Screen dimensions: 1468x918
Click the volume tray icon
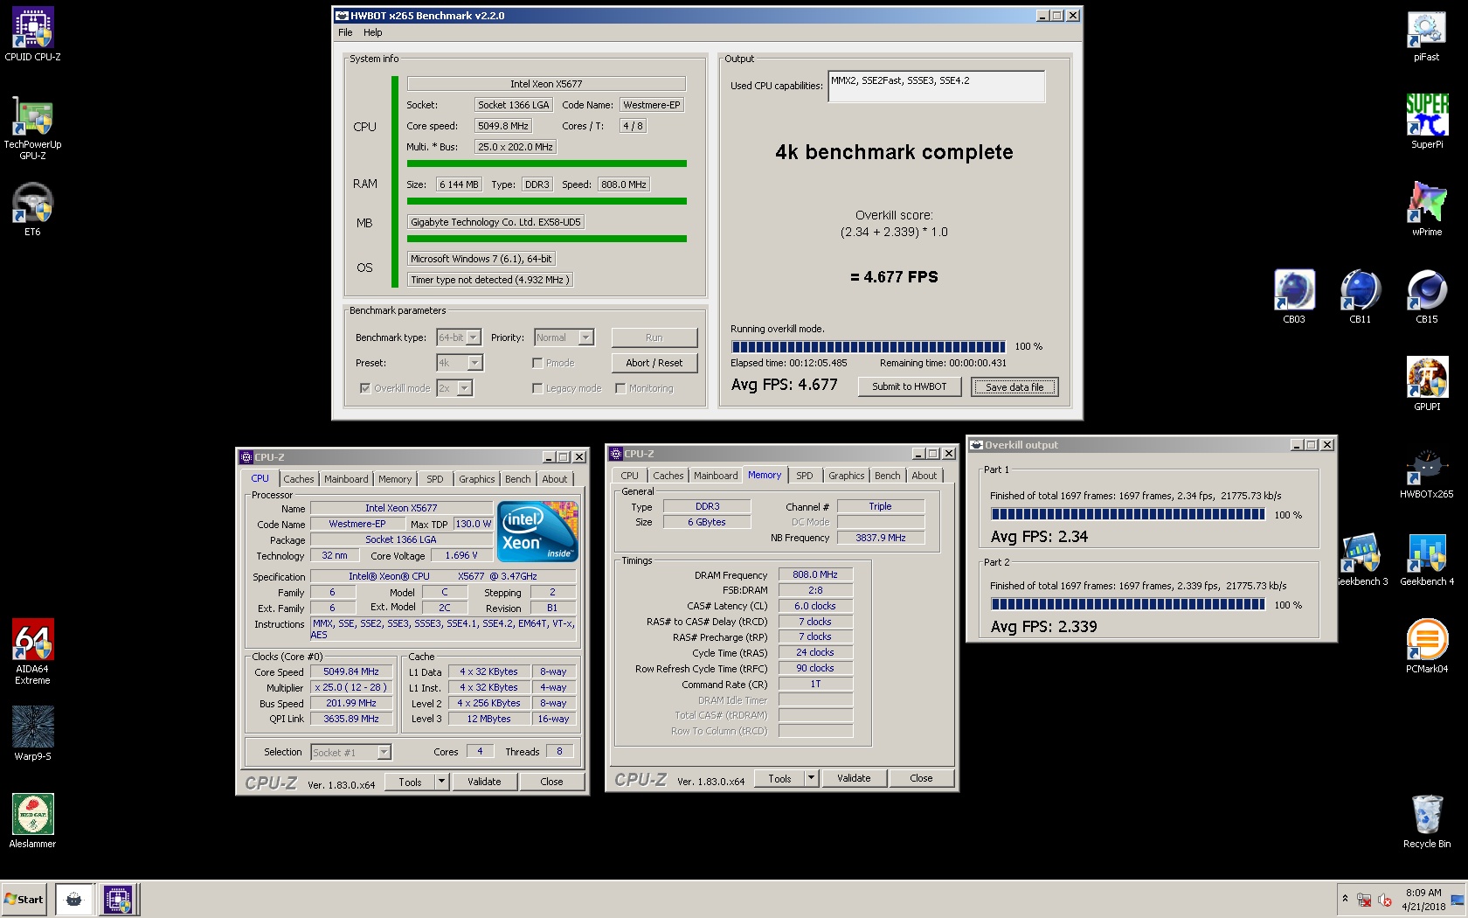pos(1385,900)
